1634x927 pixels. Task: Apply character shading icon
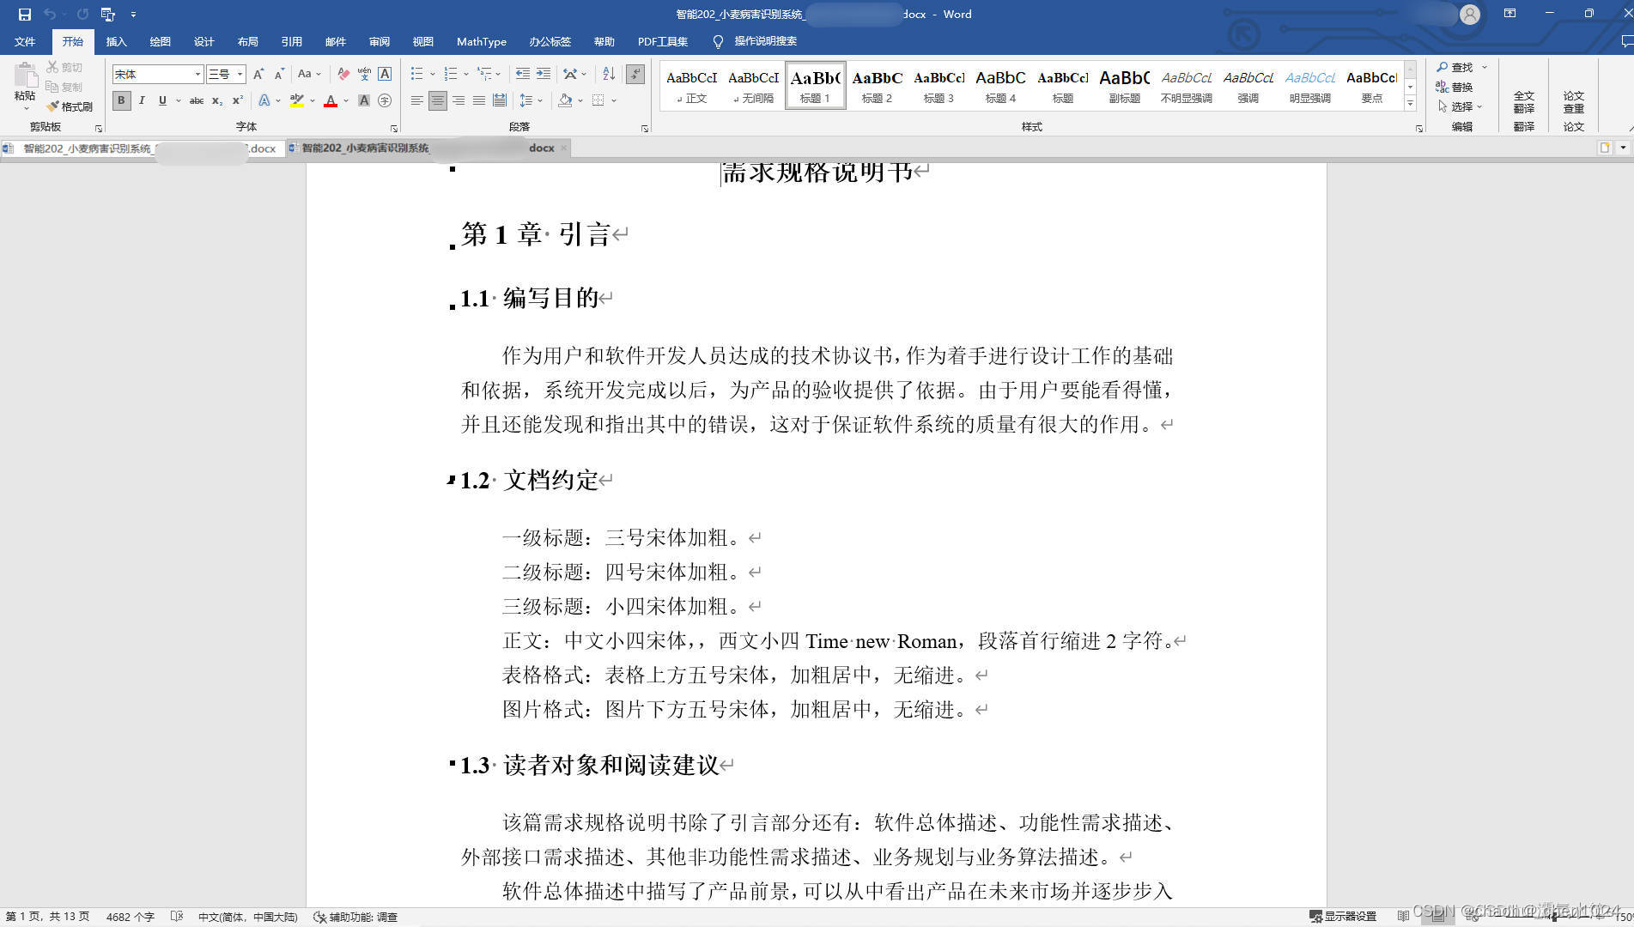tap(364, 100)
